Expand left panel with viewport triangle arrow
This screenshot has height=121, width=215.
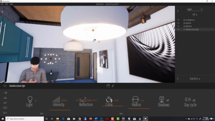click(x=2, y=12)
